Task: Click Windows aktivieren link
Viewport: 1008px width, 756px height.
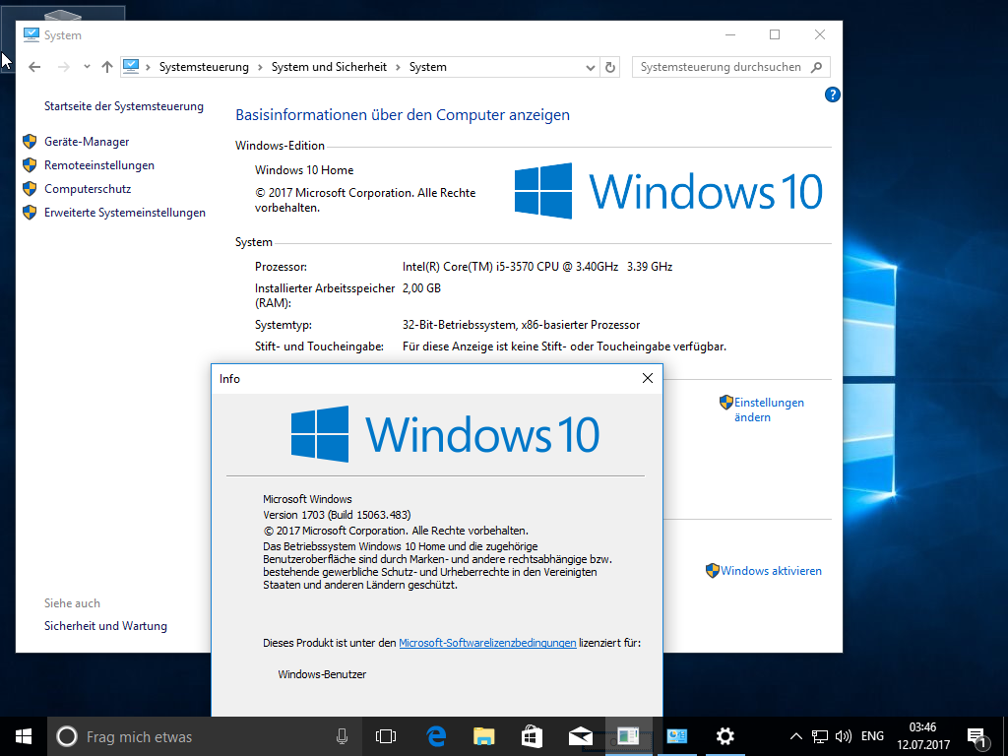Action: (771, 571)
